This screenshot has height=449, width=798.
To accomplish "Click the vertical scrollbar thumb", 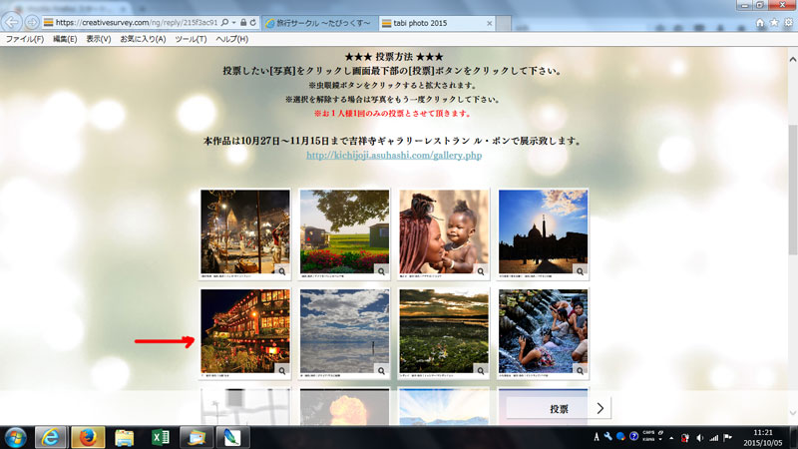I will coord(792,190).
